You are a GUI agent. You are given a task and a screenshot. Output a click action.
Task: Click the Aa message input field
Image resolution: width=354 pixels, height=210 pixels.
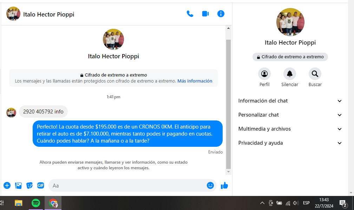tap(126, 185)
